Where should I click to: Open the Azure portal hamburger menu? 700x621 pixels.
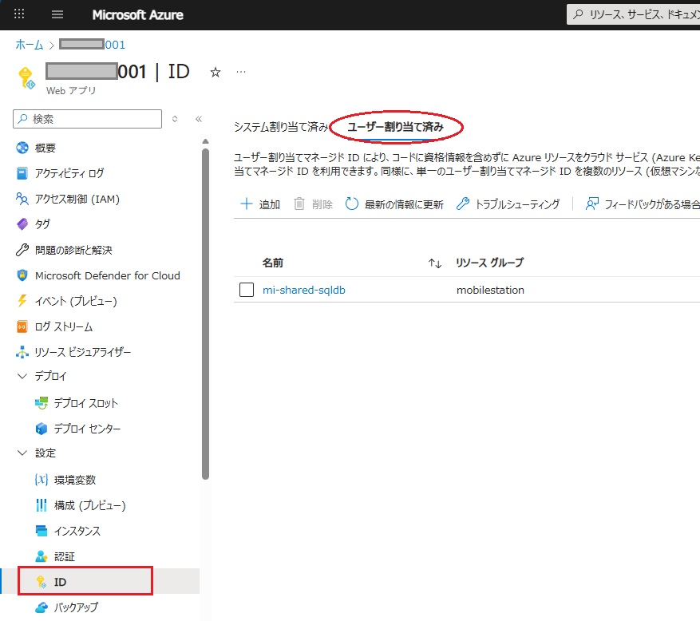(x=57, y=14)
